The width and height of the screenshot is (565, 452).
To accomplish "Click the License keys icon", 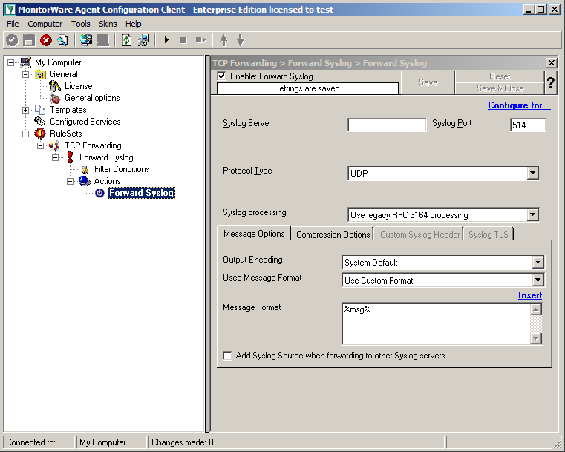I will point(55,86).
